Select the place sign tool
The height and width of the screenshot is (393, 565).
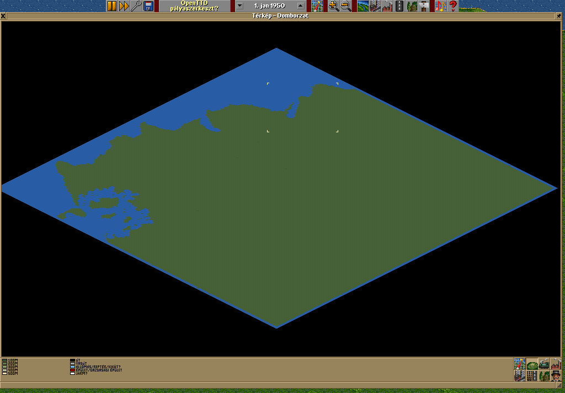coord(424,6)
